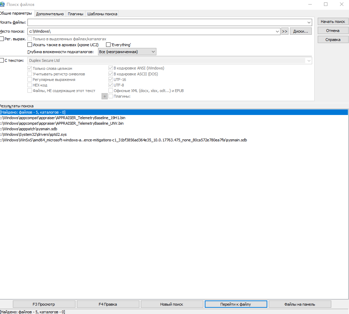Click F3 Просмотр button
The image size is (349, 314).
[44, 304]
